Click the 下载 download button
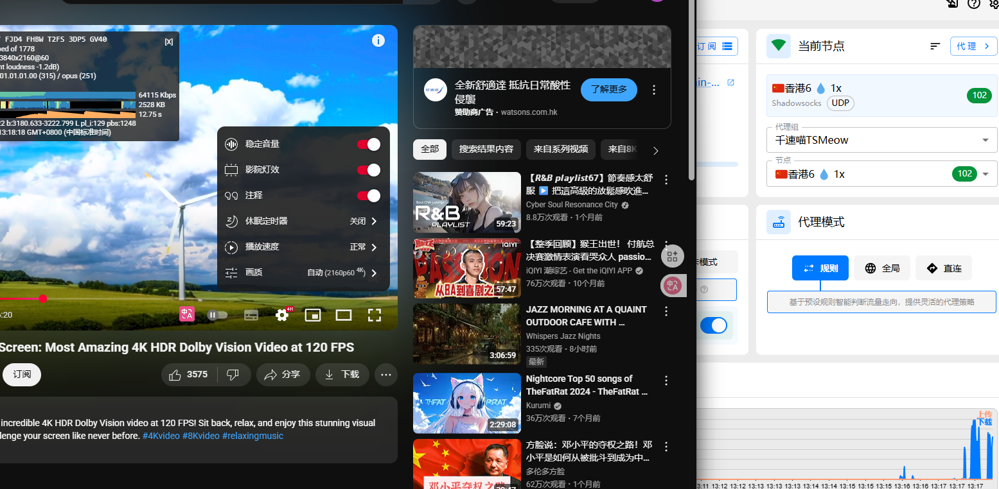 coord(342,374)
